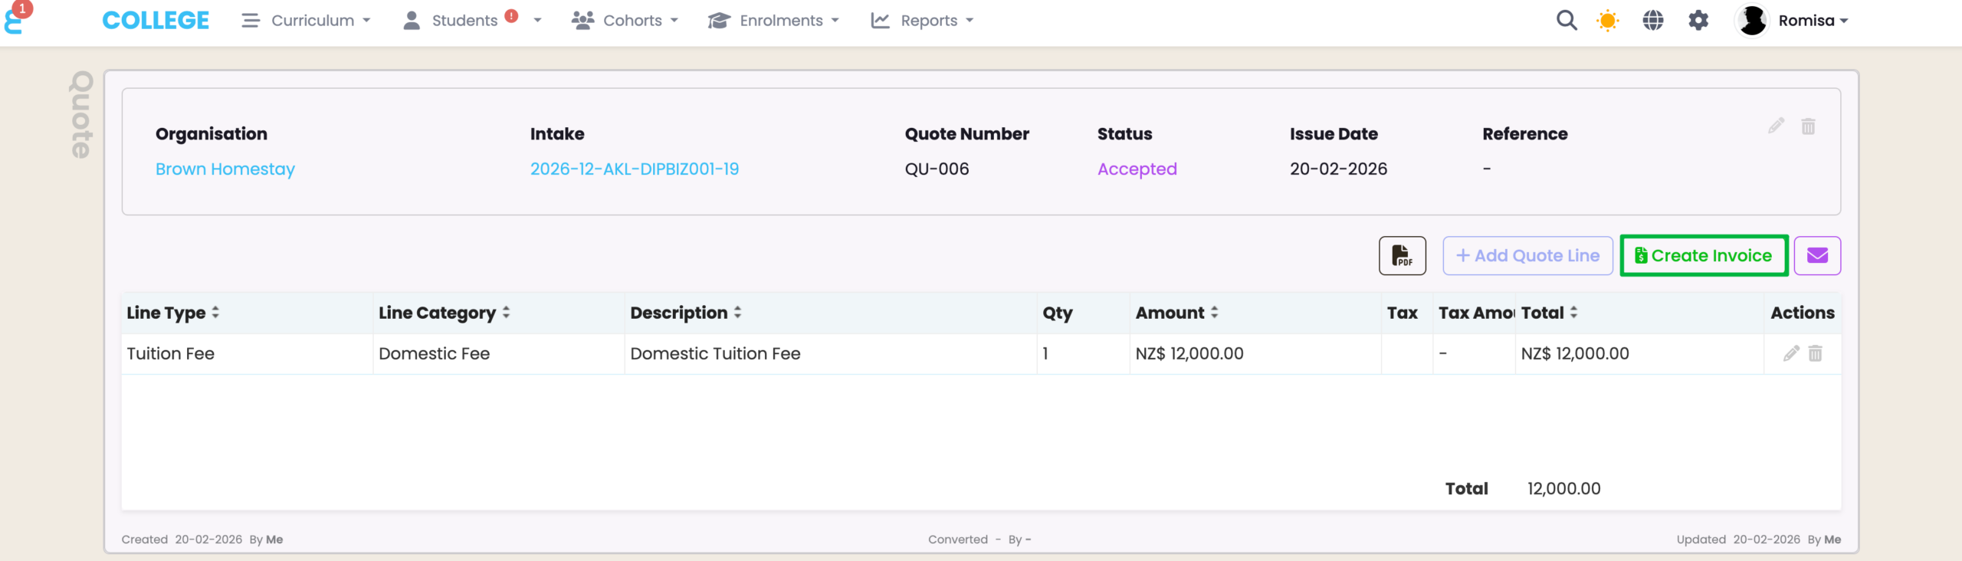The image size is (1962, 561).
Task: Open the Cohorts dropdown menu
Action: pyautogui.click(x=625, y=21)
